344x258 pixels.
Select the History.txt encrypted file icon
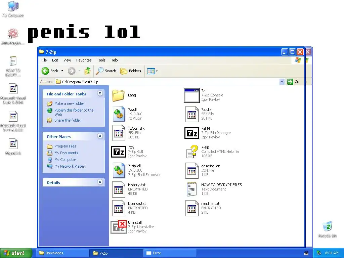119,189
